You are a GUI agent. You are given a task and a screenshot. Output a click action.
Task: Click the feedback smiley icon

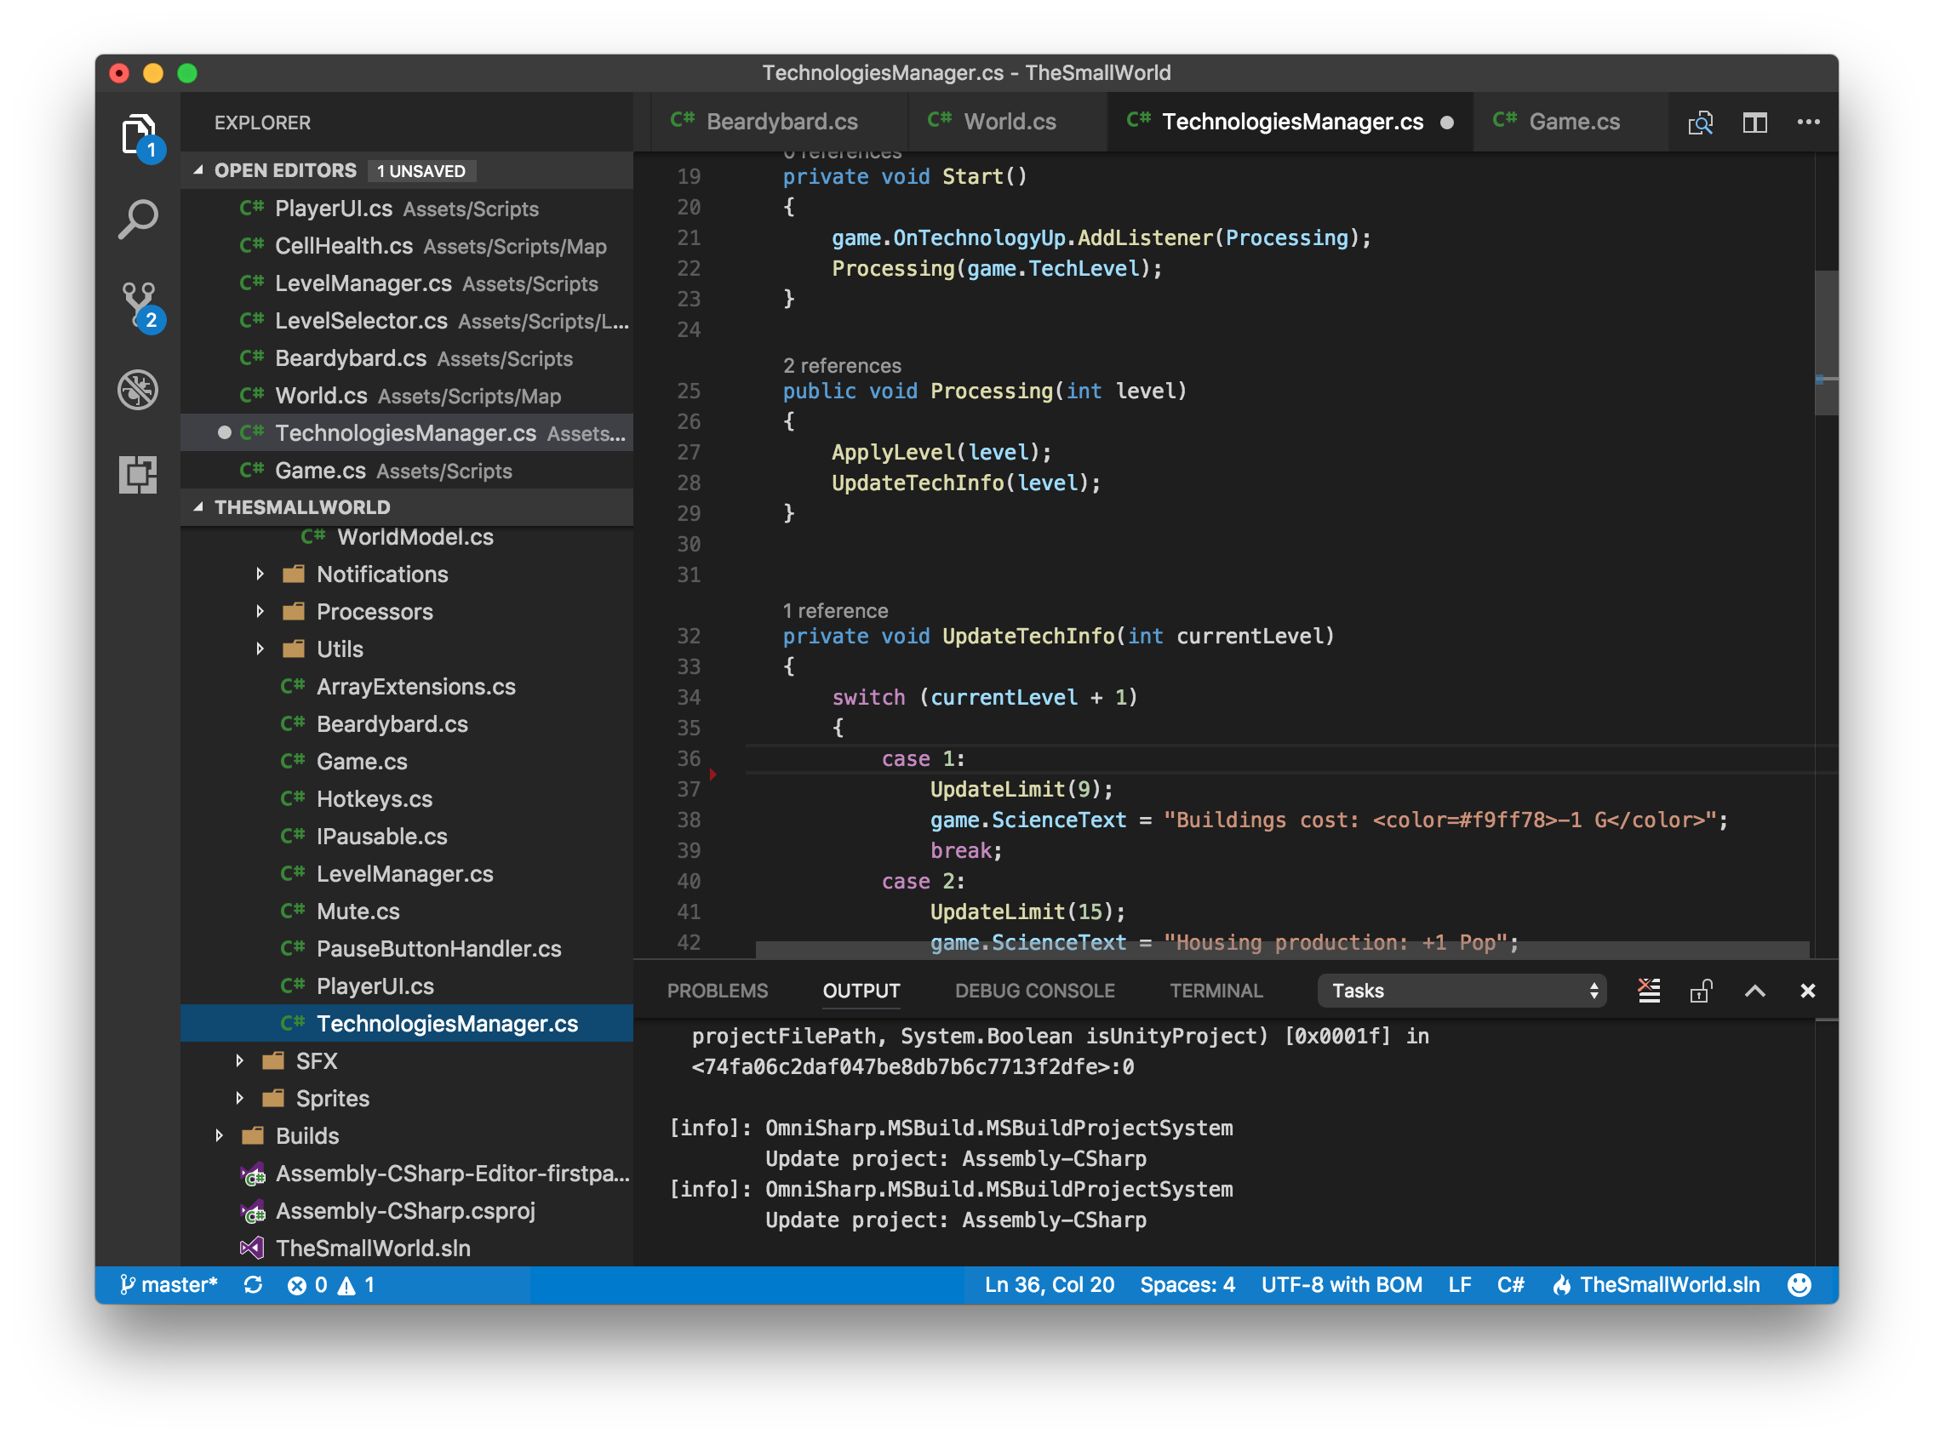(x=1800, y=1285)
